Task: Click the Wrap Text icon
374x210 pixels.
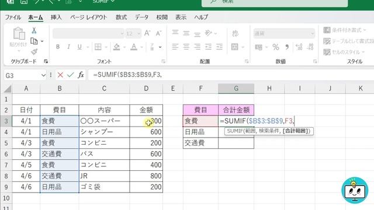Action: click(235, 33)
